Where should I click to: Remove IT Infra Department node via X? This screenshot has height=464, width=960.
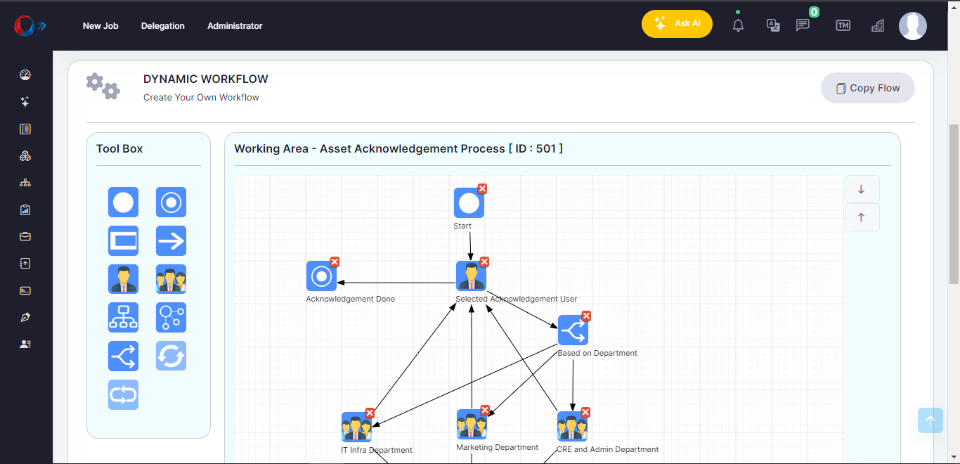click(370, 413)
